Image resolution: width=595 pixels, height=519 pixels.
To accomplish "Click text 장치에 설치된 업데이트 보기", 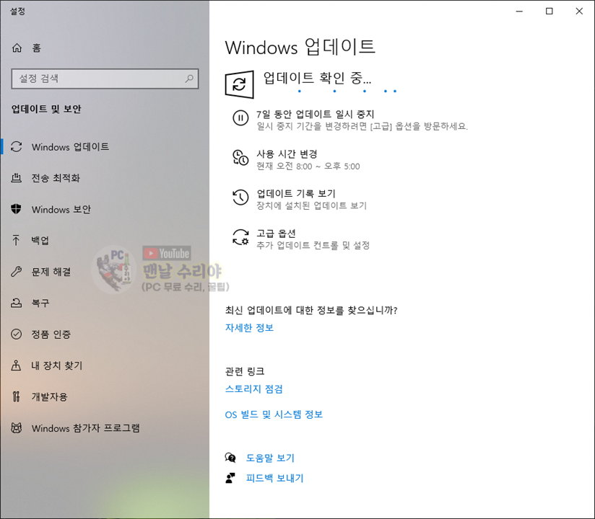I will click(x=311, y=205).
